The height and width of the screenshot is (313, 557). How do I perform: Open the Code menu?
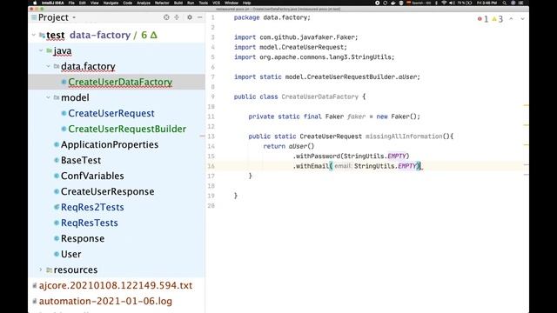click(x=128, y=3)
